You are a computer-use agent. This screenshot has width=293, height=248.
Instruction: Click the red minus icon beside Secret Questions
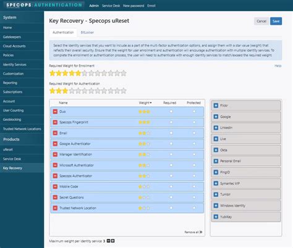[x=55, y=197]
